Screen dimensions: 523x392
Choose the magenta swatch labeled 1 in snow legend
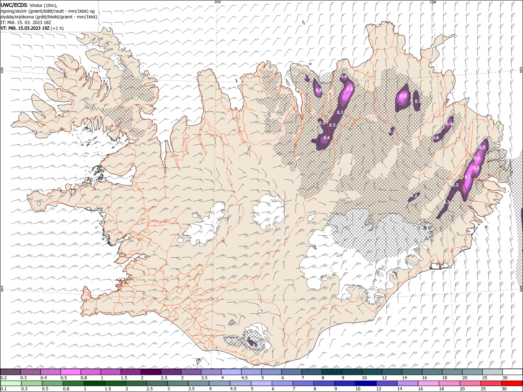pos(111,372)
